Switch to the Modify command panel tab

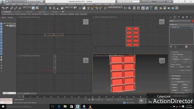(x=175, y=17)
